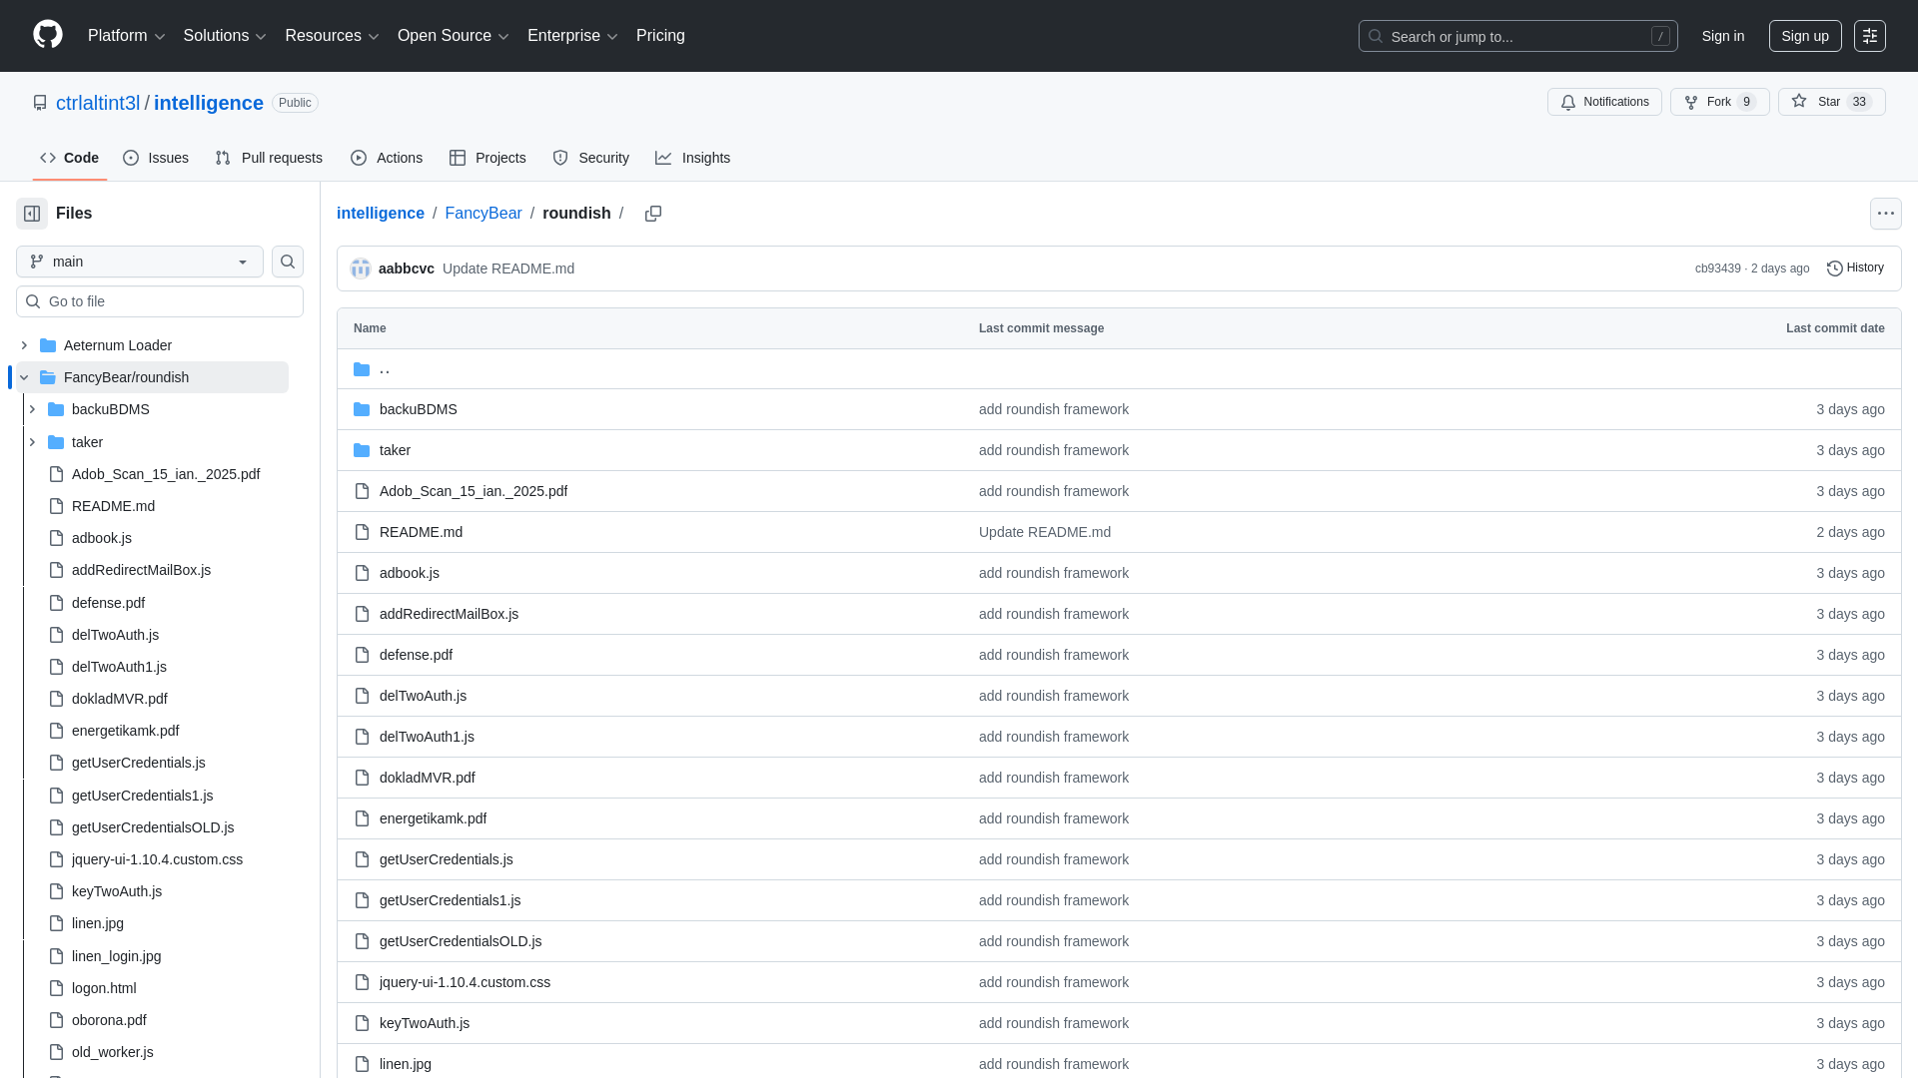Collapse the FancyBear/roundish folder
The height and width of the screenshot is (1078, 1918).
tap(22, 377)
